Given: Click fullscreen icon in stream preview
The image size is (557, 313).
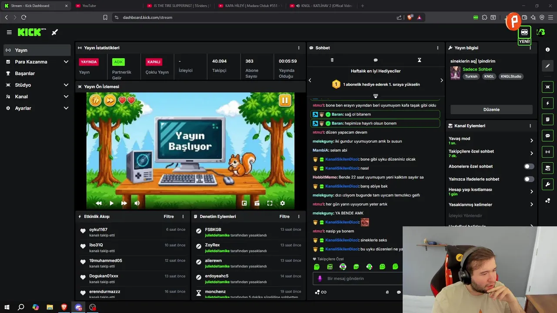Looking at the screenshot, I should (270, 203).
